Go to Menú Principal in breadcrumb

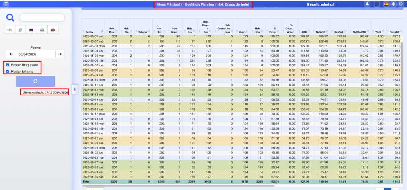pos(168,4)
